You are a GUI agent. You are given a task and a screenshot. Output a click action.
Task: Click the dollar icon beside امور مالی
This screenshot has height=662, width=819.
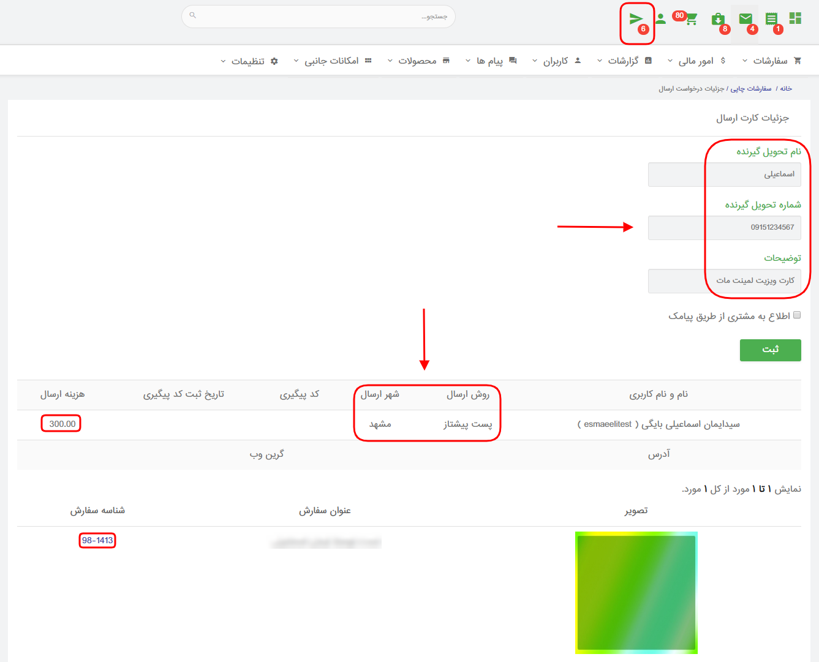click(723, 61)
